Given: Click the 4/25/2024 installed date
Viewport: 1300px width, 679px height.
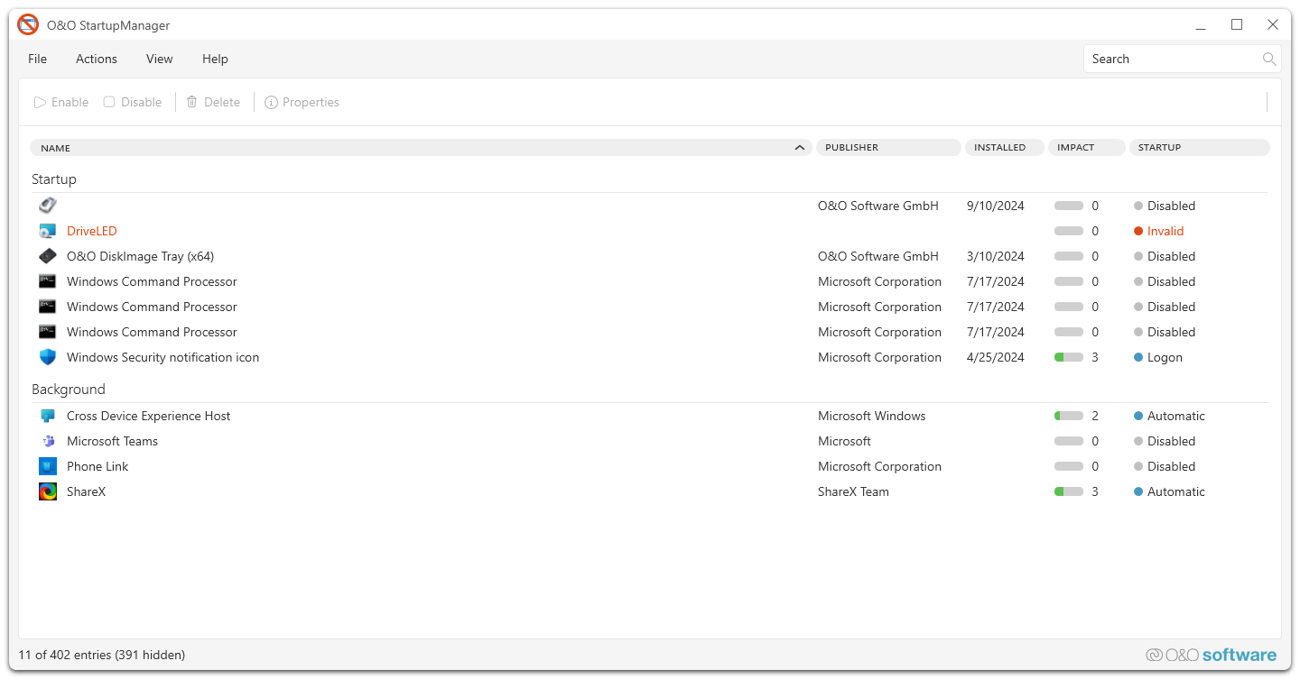Looking at the screenshot, I should pos(996,357).
